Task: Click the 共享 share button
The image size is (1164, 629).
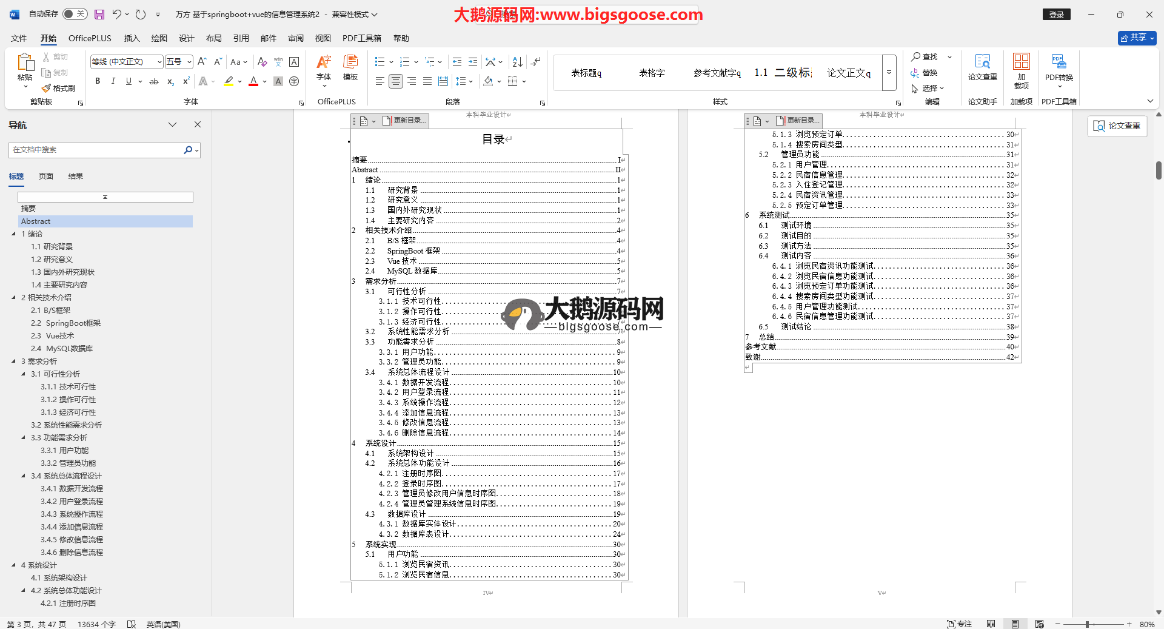Action: pyautogui.click(x=1137, y=38)
